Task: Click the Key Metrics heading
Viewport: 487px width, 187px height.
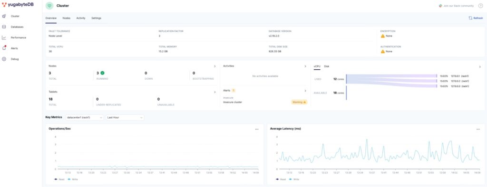Action: (54, 117)
